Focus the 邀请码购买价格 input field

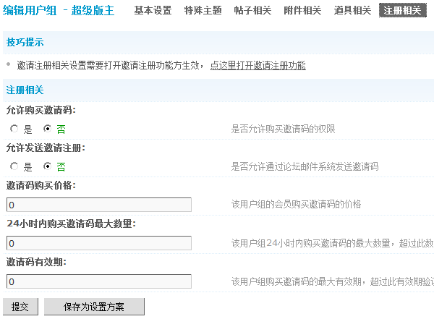coord(99,205)
